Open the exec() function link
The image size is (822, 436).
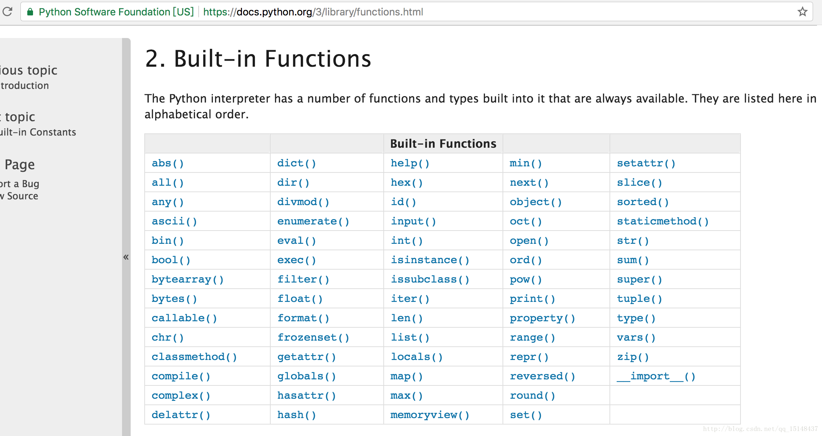tap(297, 260)
